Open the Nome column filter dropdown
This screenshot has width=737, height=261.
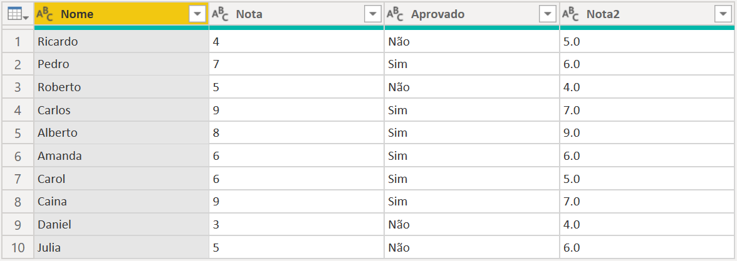click(x=197, y=14)
